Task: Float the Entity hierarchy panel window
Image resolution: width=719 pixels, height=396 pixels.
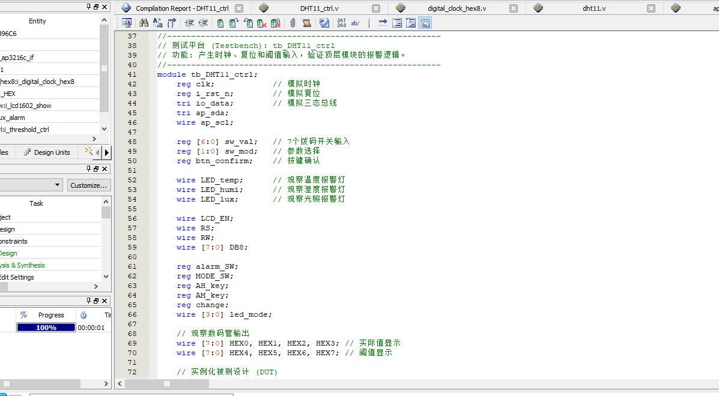Action: [x=96, y=7]
